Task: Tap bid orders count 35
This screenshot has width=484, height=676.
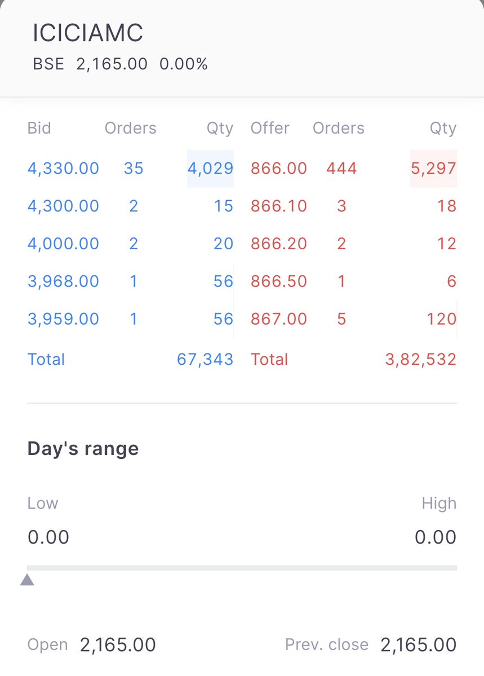Action: [134, 168]
